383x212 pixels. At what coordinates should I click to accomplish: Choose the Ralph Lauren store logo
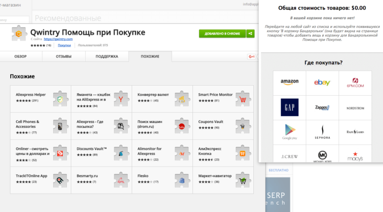[x=355, y=132]
